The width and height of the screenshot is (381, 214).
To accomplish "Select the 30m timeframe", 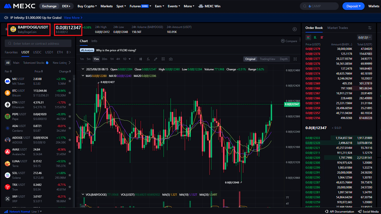I will (104, 59).
